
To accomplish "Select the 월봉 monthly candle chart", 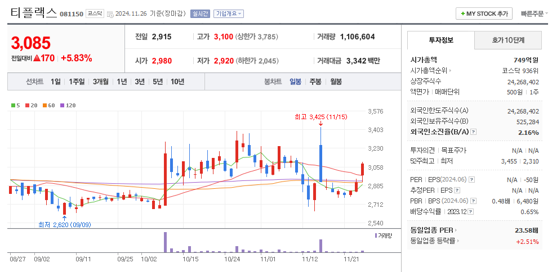I will point(336,82).
